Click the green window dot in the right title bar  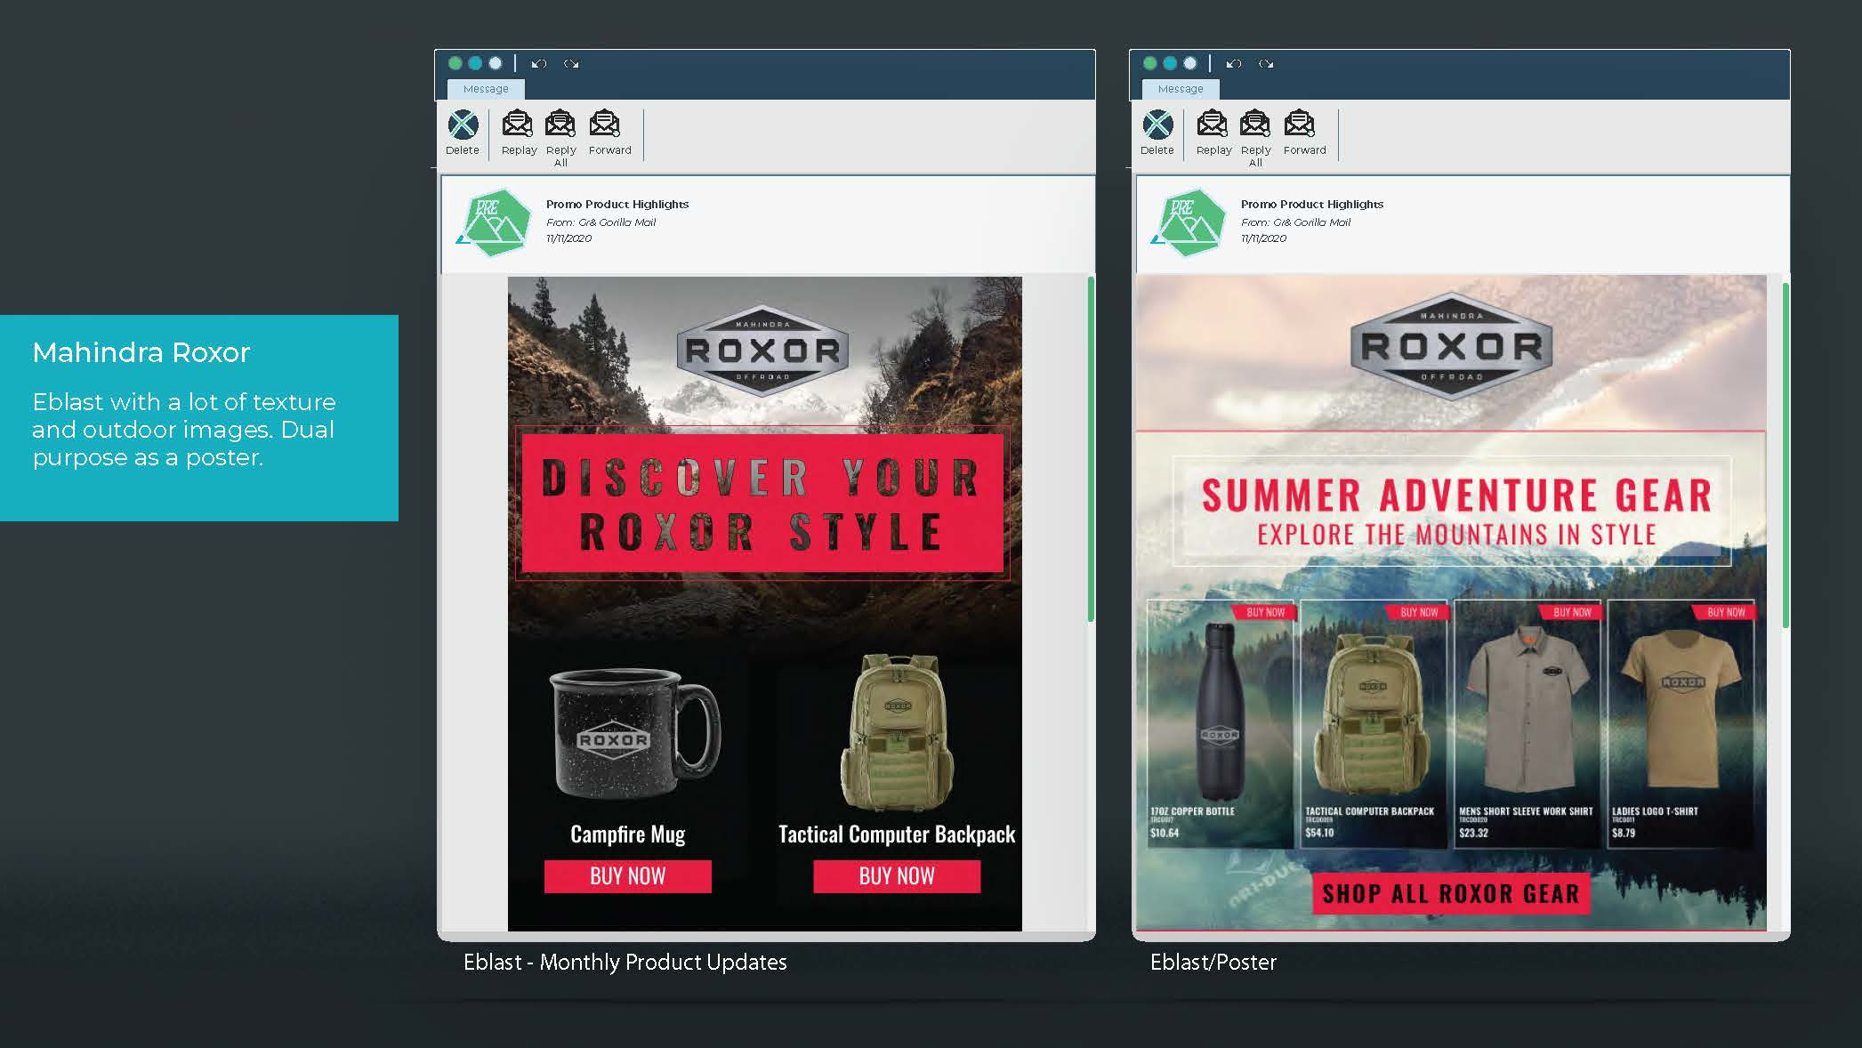(x=1150, y=63)
